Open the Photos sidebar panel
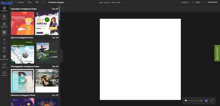Image resolution: width=220 pixels, height=106 pixels. (4, 17)
